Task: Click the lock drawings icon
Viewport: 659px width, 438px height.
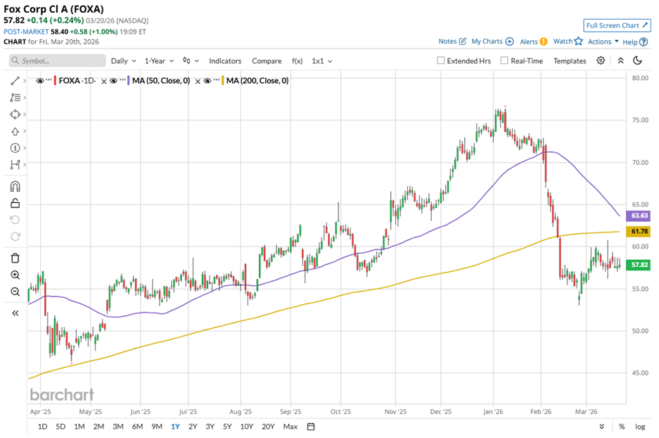Action: coord(15,204)
